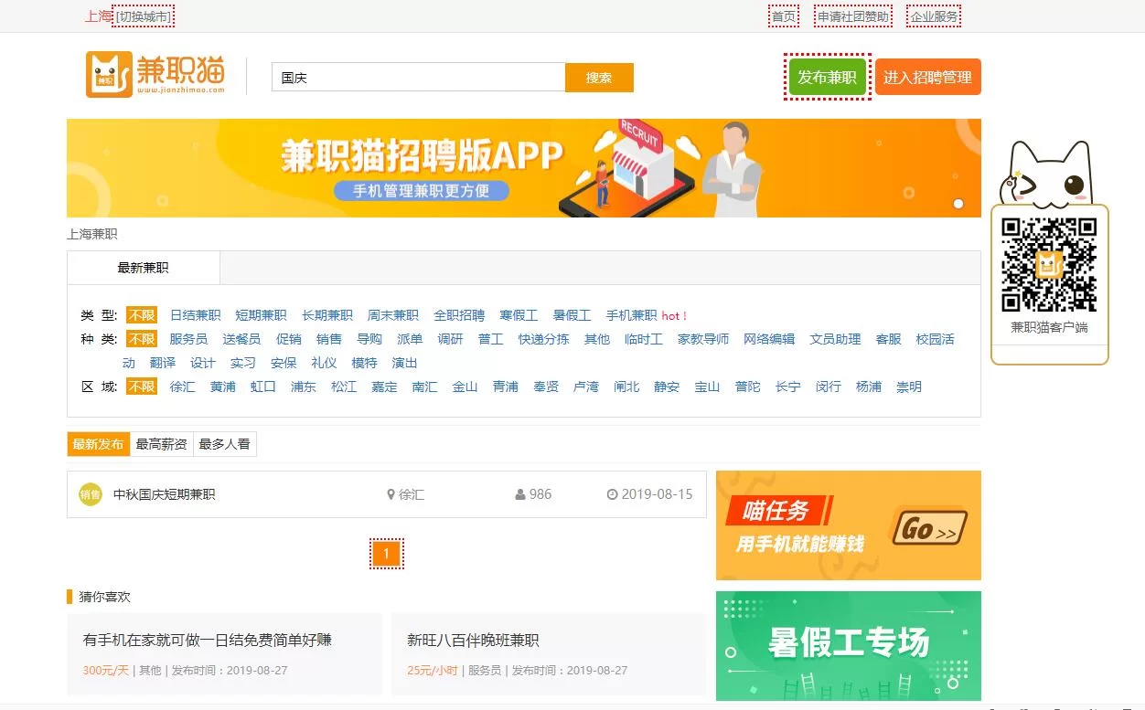
Task: Select 不限 in the 种类 filter row
Action: [x=142, y=339]
